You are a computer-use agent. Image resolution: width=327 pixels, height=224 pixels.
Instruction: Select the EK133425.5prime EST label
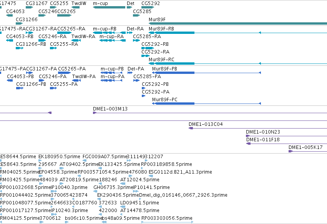119,164
